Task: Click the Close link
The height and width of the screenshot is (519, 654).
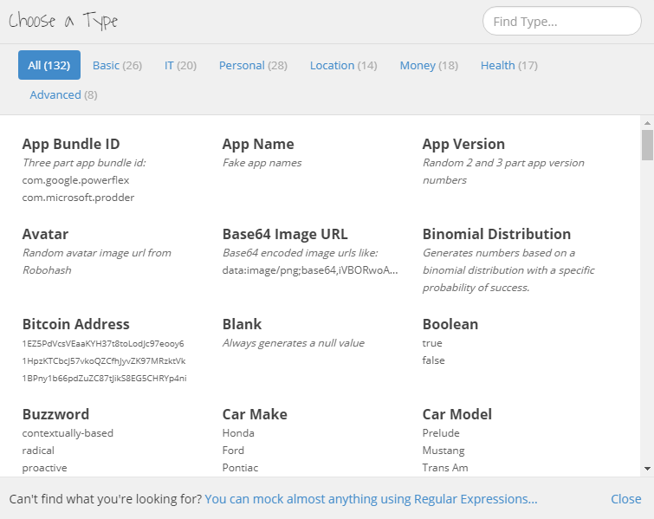Action: coord(625,499)
